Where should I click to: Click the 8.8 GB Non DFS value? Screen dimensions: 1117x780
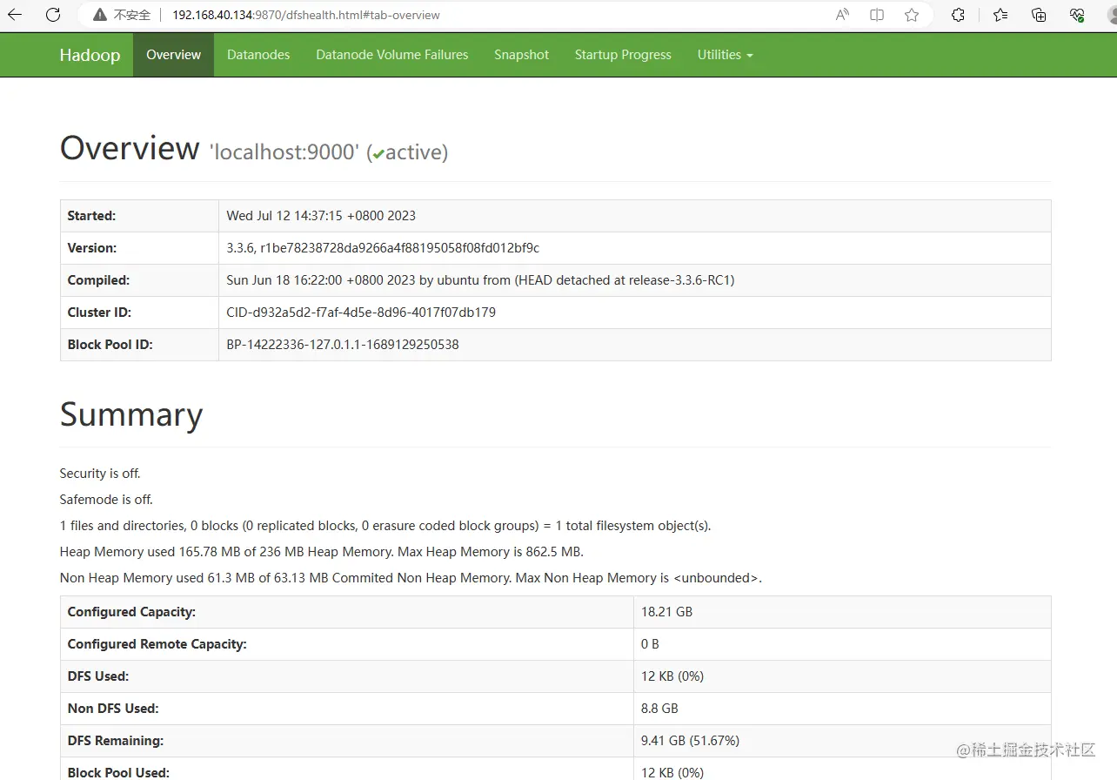659,709
